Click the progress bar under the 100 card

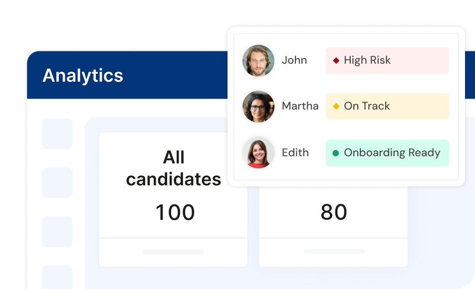point(173,252)
